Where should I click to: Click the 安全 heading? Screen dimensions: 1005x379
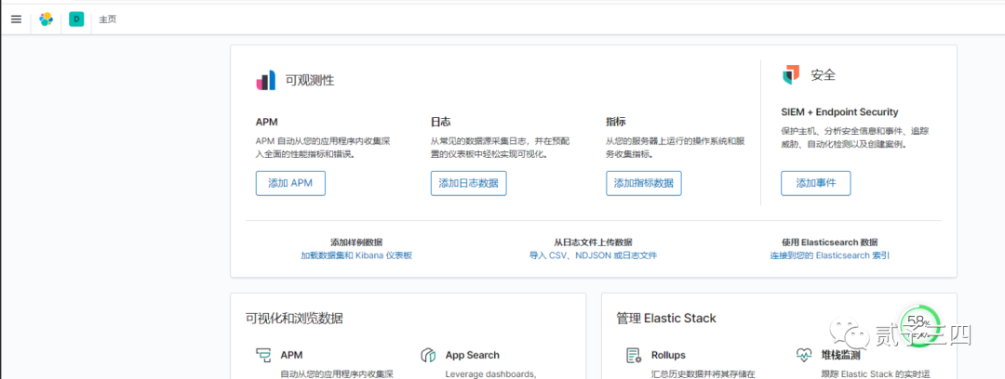coord(823,75)
